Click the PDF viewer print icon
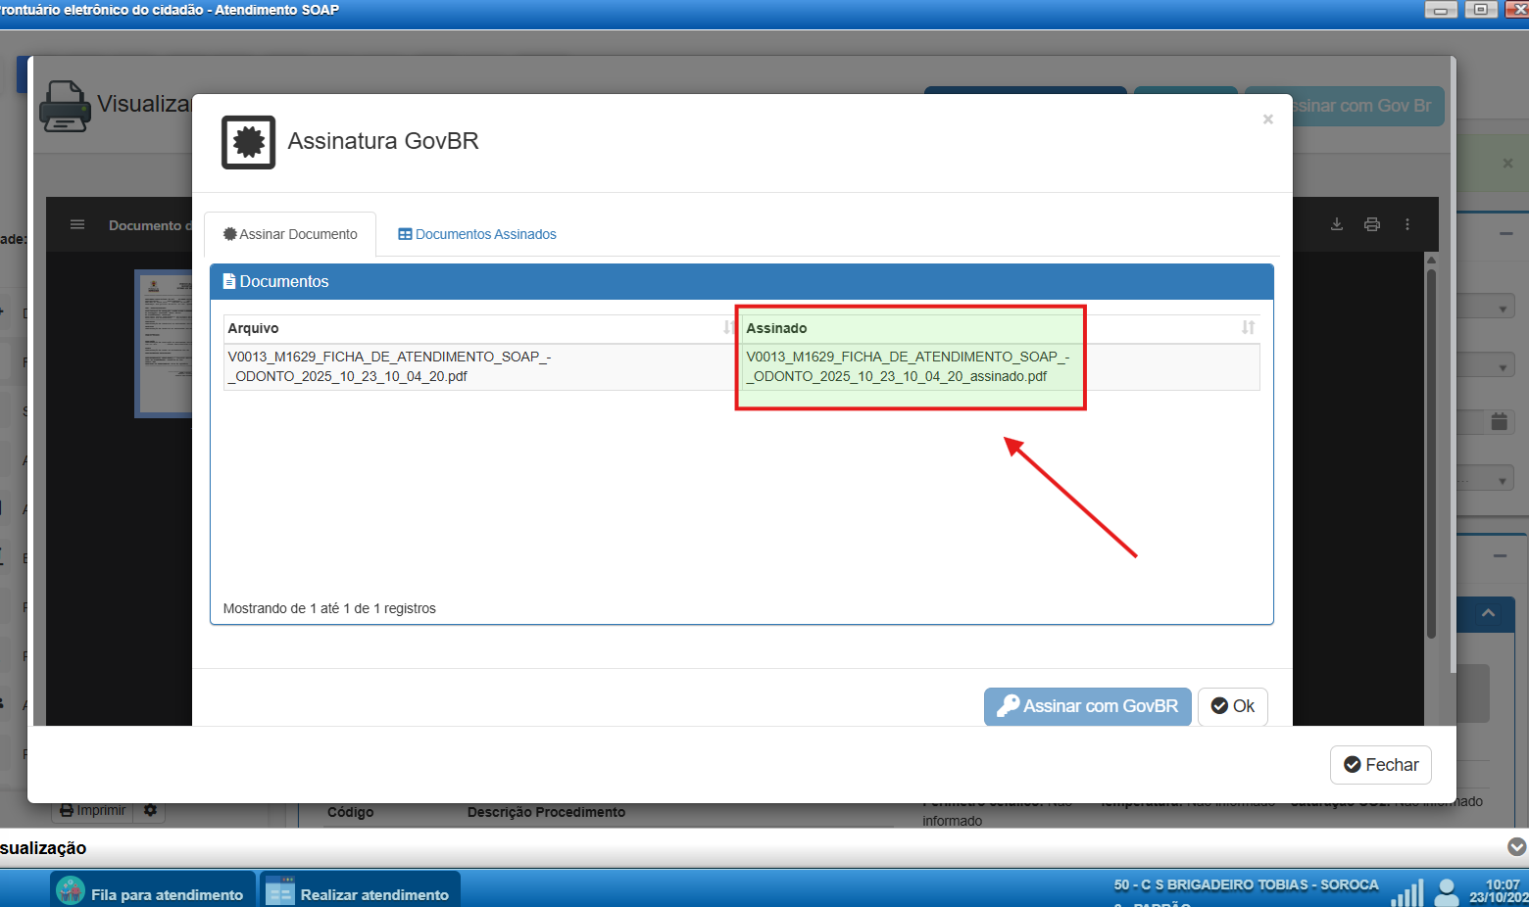The width and height of the screenshot is (1529, 907). 1372,224
